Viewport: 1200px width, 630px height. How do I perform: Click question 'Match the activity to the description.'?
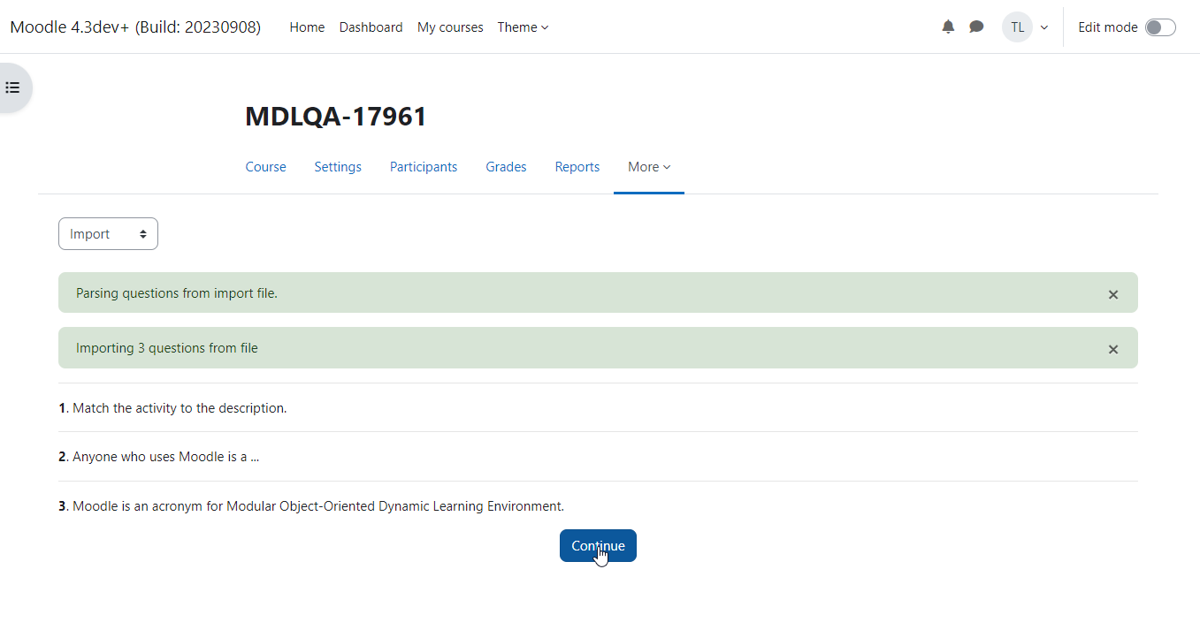tap(180, 408)
